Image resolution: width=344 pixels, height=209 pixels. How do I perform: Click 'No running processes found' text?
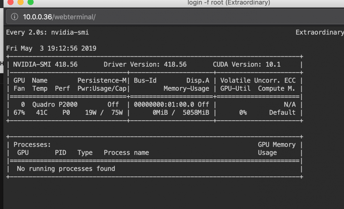coord(66,169)
